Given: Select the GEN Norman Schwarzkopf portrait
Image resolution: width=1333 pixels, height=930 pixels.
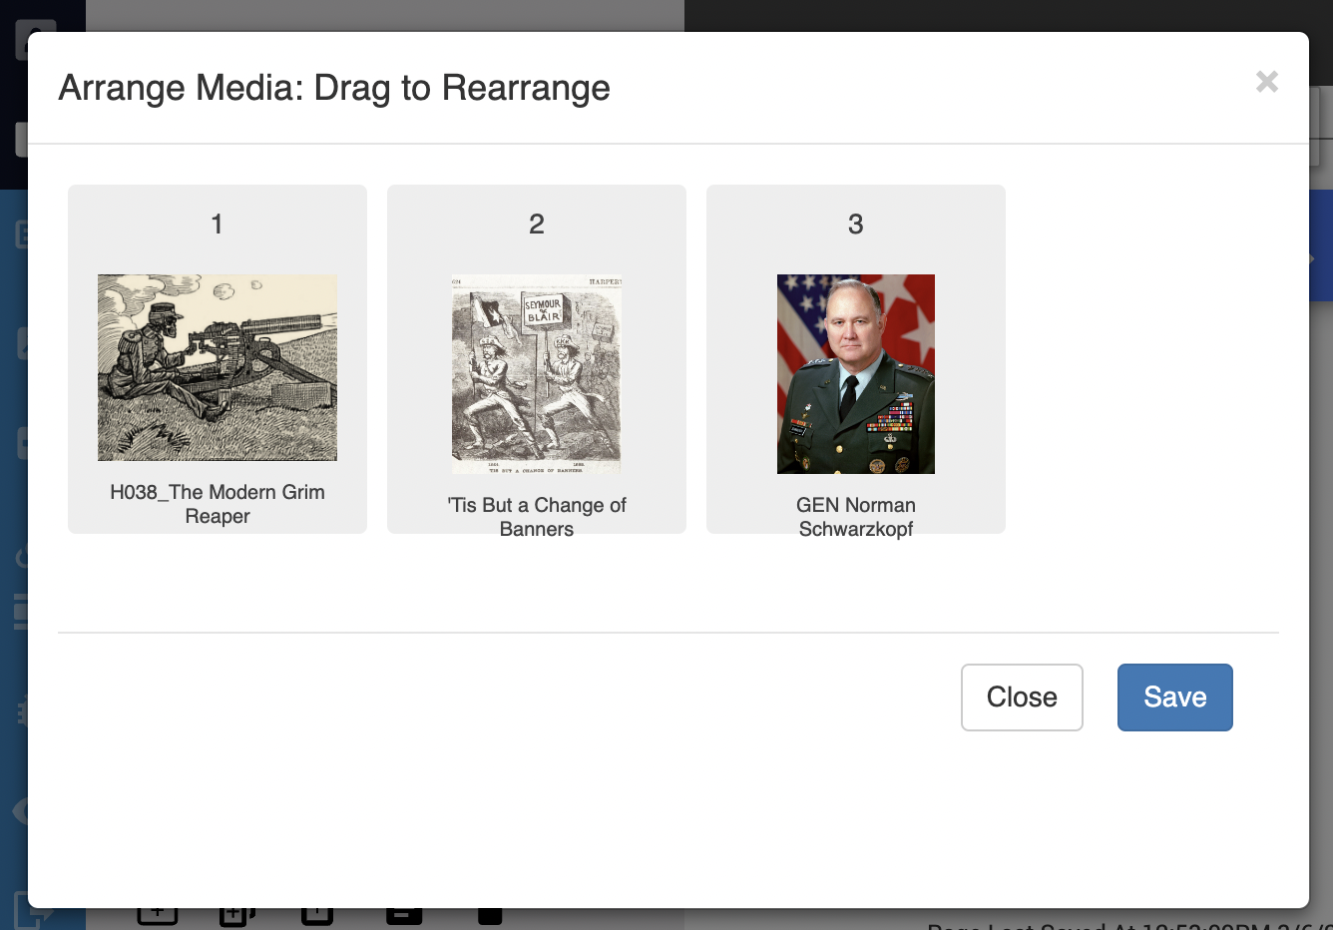Looking at the screenshot, I should coord(855,373).
